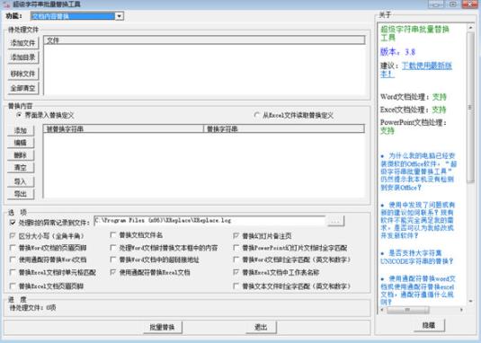Open the FAQ link about 使用通配符替换word文档
The image size is (481, 343).
418,290
